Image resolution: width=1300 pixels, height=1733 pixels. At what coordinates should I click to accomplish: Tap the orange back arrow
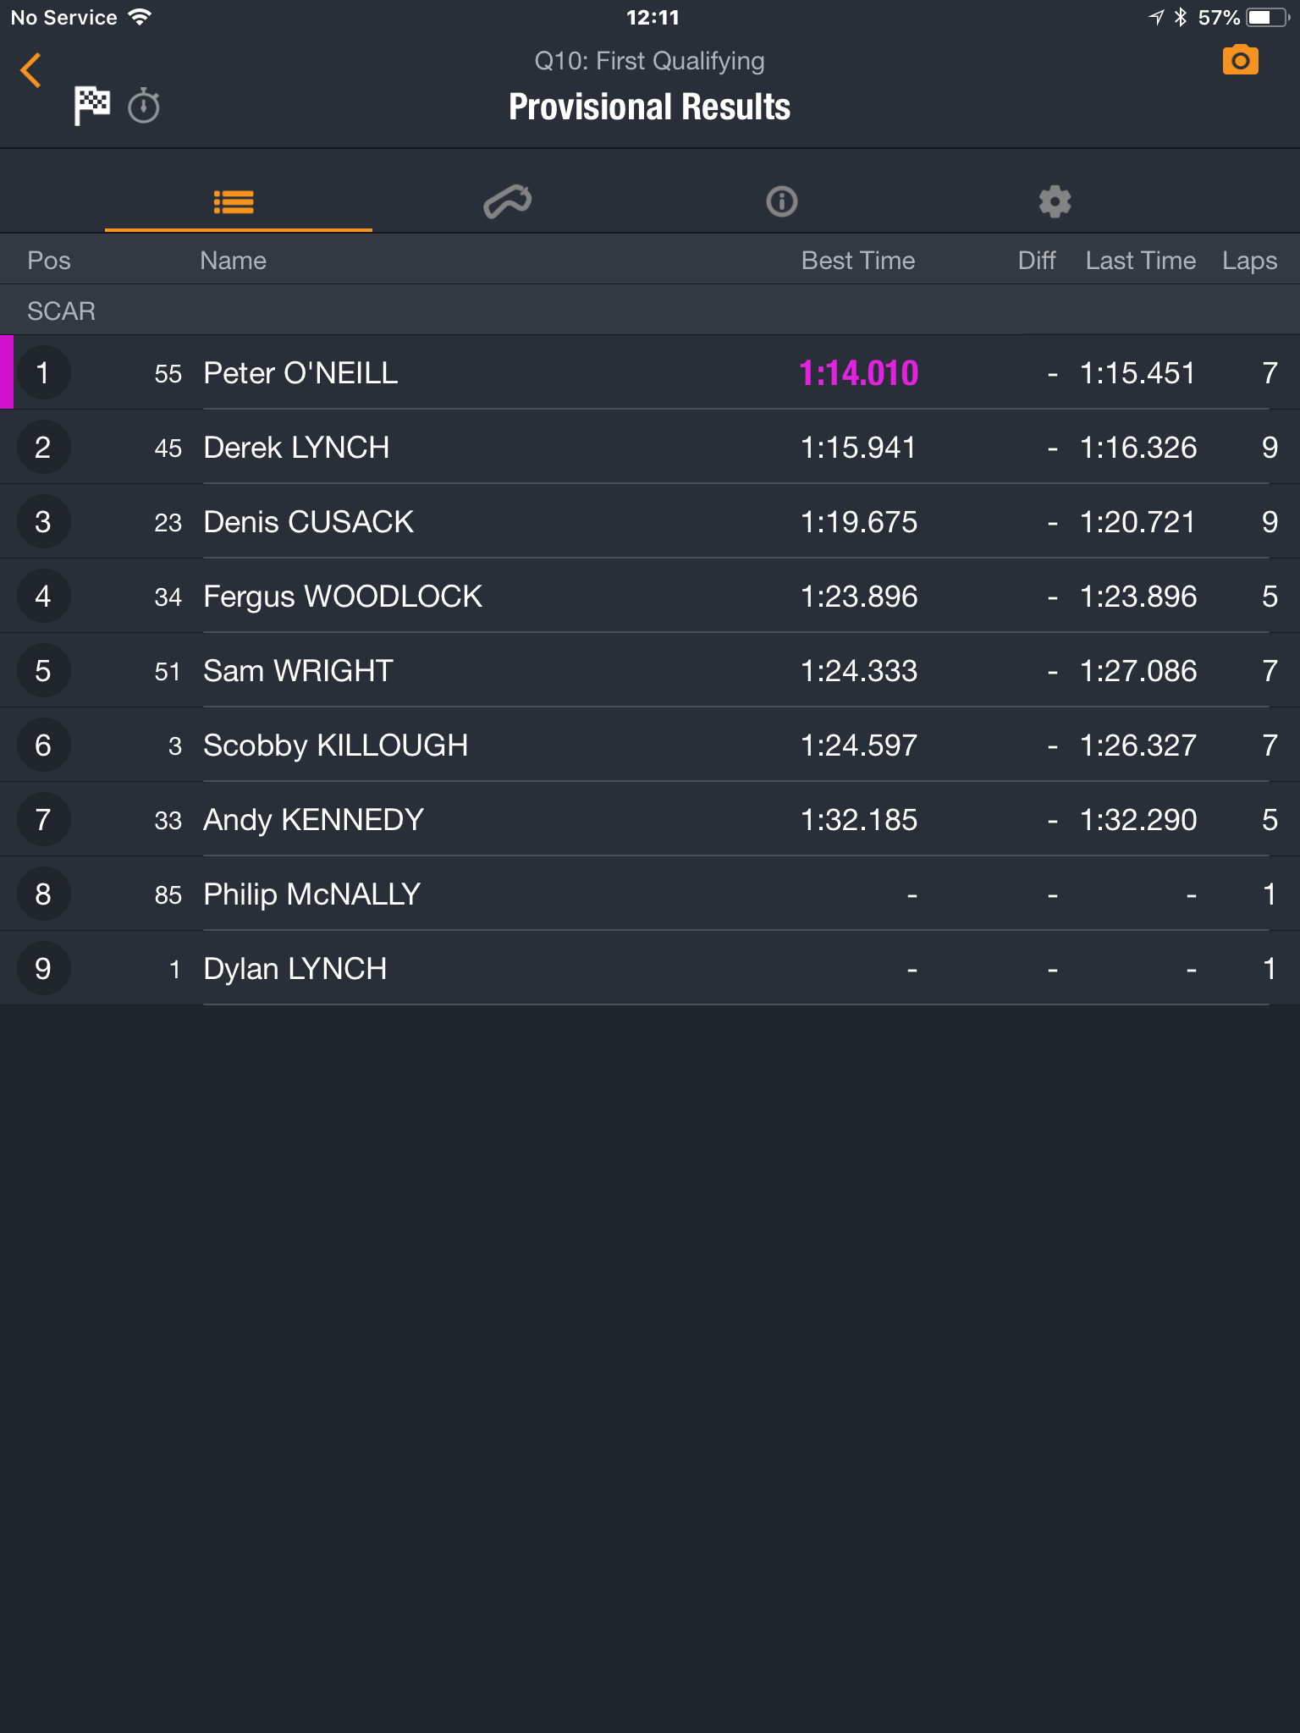tap(31, 70)
